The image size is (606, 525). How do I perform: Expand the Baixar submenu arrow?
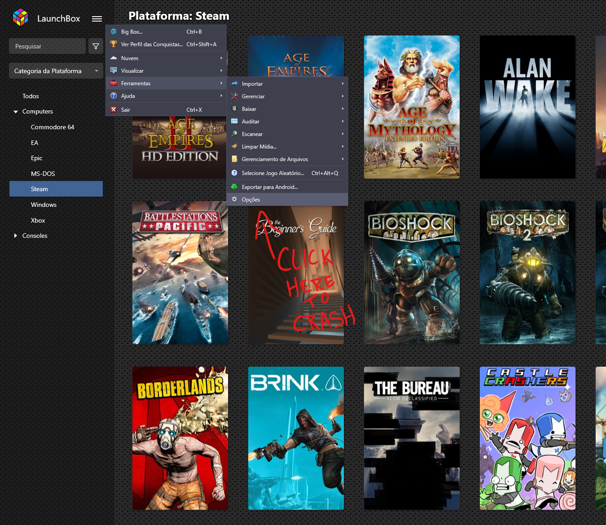click(343, 109)
